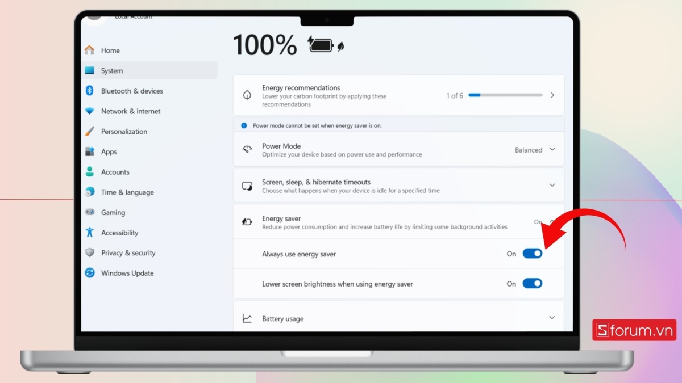This screenshot has height=383, width=682.
Task: Open the Power Mode Balanced dropdown
Action: coord(535,150)
